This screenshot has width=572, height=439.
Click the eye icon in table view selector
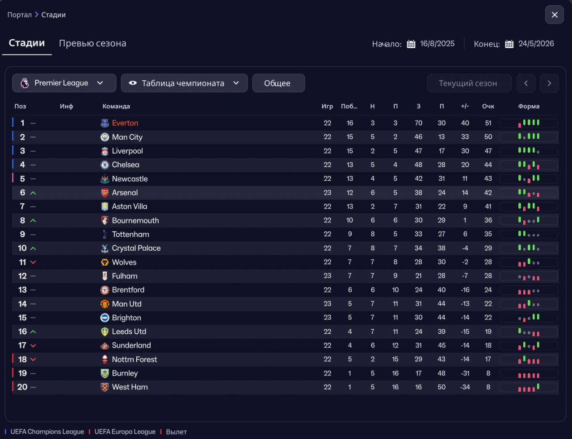coord(133,83)
